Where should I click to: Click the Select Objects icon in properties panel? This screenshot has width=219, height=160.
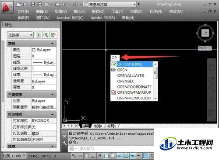pyautogui.click(x=46, y=35)
